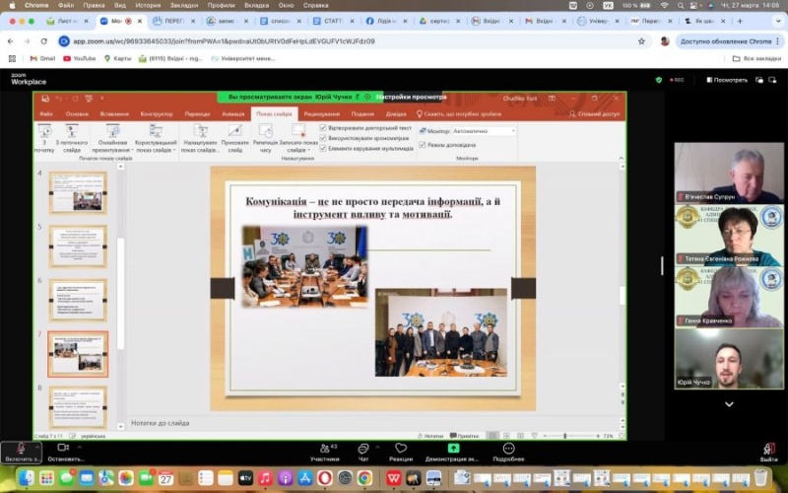Click green Демонстрация экрана share icon
Image resolution: width=788 pixels, height=493 pixels.
pos(453,449)
